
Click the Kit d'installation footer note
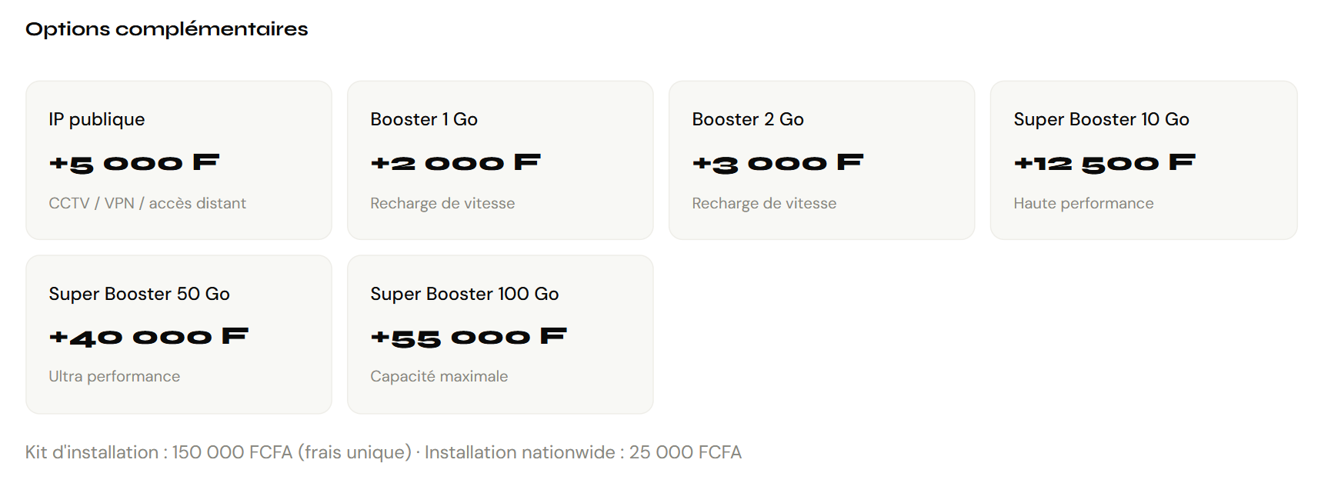tap(383, 452)
